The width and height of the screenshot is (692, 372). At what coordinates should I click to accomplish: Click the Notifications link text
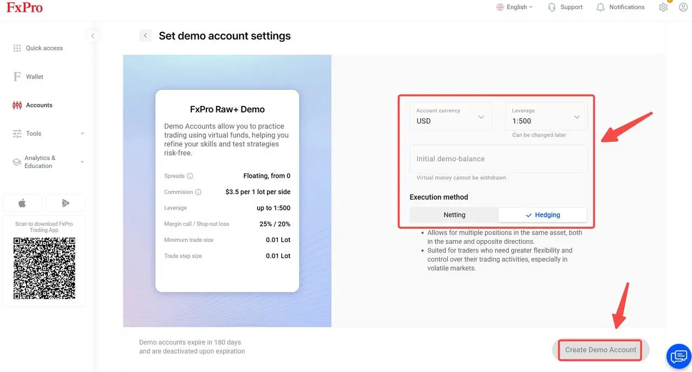coord(627,7)
